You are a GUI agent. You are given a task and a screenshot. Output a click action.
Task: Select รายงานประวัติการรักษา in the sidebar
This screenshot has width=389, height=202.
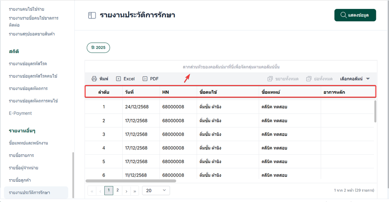pyautogui.click(x=36, y=193)
